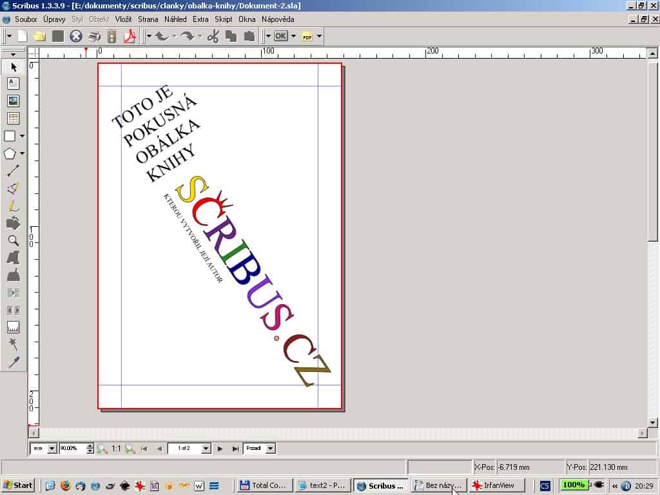660x495 pixels.
Task: Open the Náhled menu
Action: tap(175, 19)
